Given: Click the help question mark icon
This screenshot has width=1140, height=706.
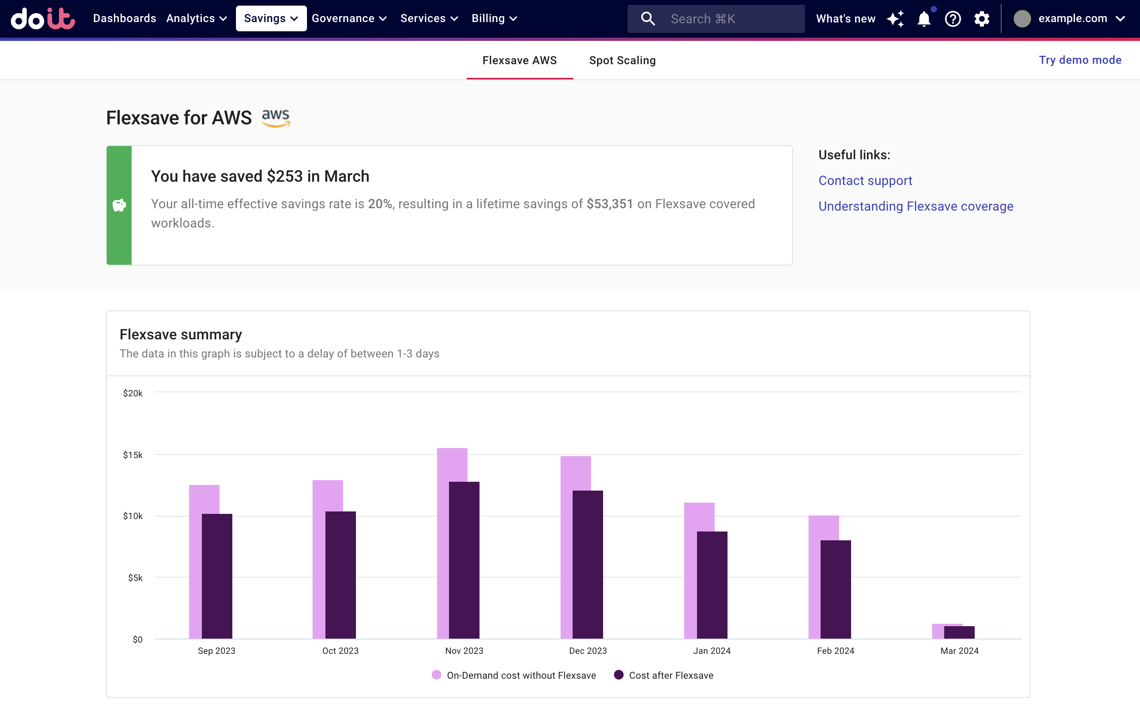Looking at the screenshot, I should [x=953, y=18].
